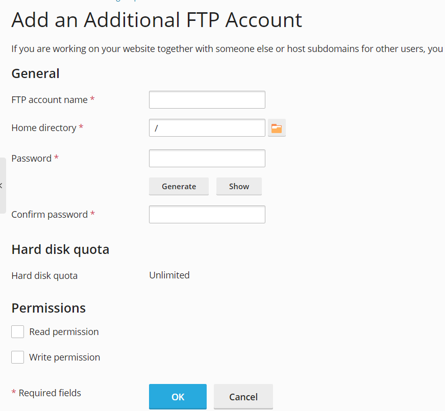Tick the Write permission checkbox

pyautogui.click(x=18, y=357)
